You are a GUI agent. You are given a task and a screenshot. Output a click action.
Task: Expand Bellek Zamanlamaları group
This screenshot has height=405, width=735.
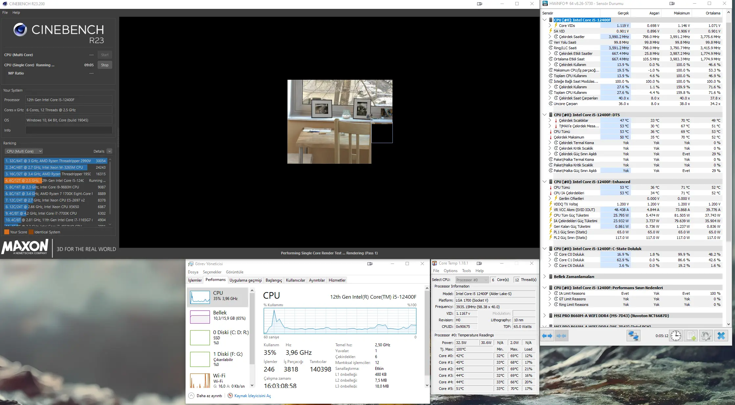pyautogui.click(x=545, y=277)
